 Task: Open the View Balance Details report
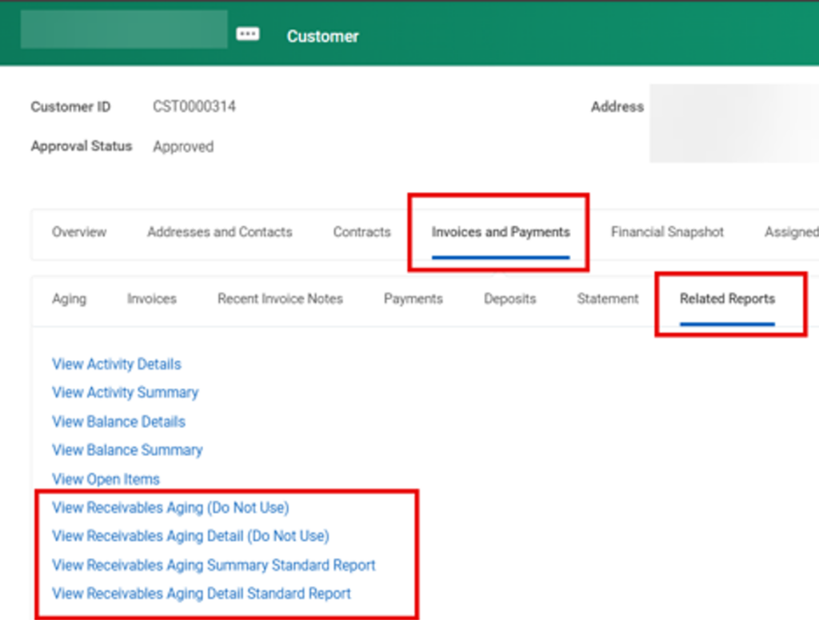(x=118, y=422)
